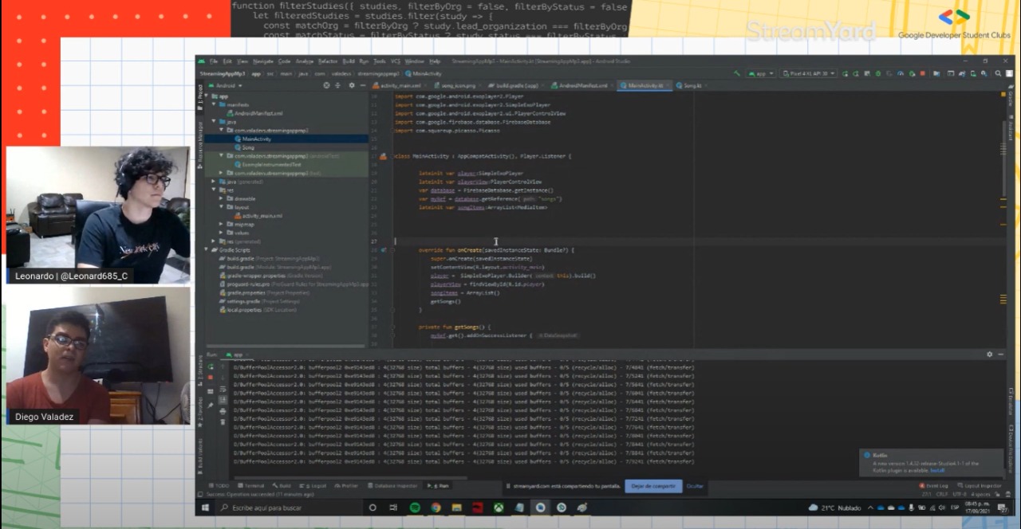1021x529 pixels.
Task: Open Run panel settings gear
Action: click(x=990, y=354)
